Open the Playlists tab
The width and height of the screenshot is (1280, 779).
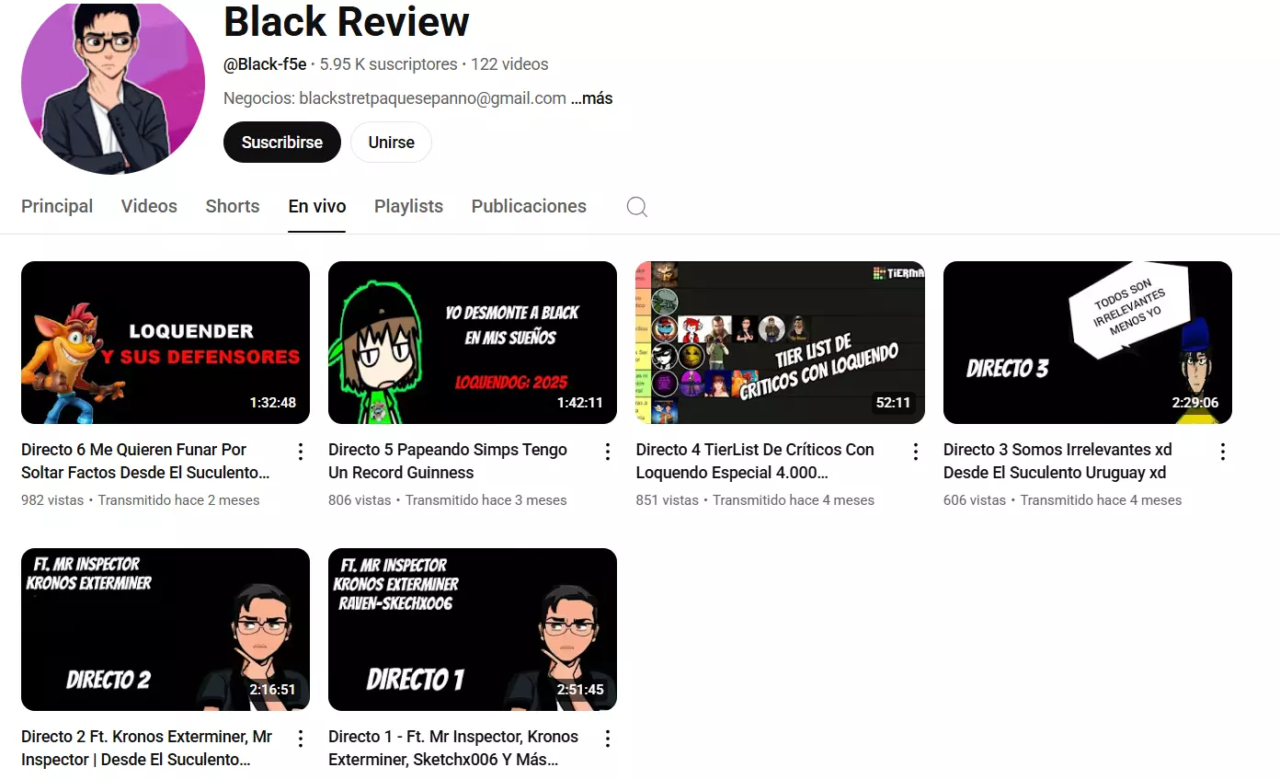pyautogui.click(x=408, y=206)
